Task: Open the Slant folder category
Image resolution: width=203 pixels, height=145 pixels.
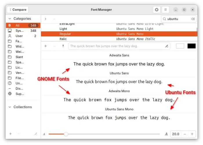Action: pyautogui.click(x=23, y=57)
